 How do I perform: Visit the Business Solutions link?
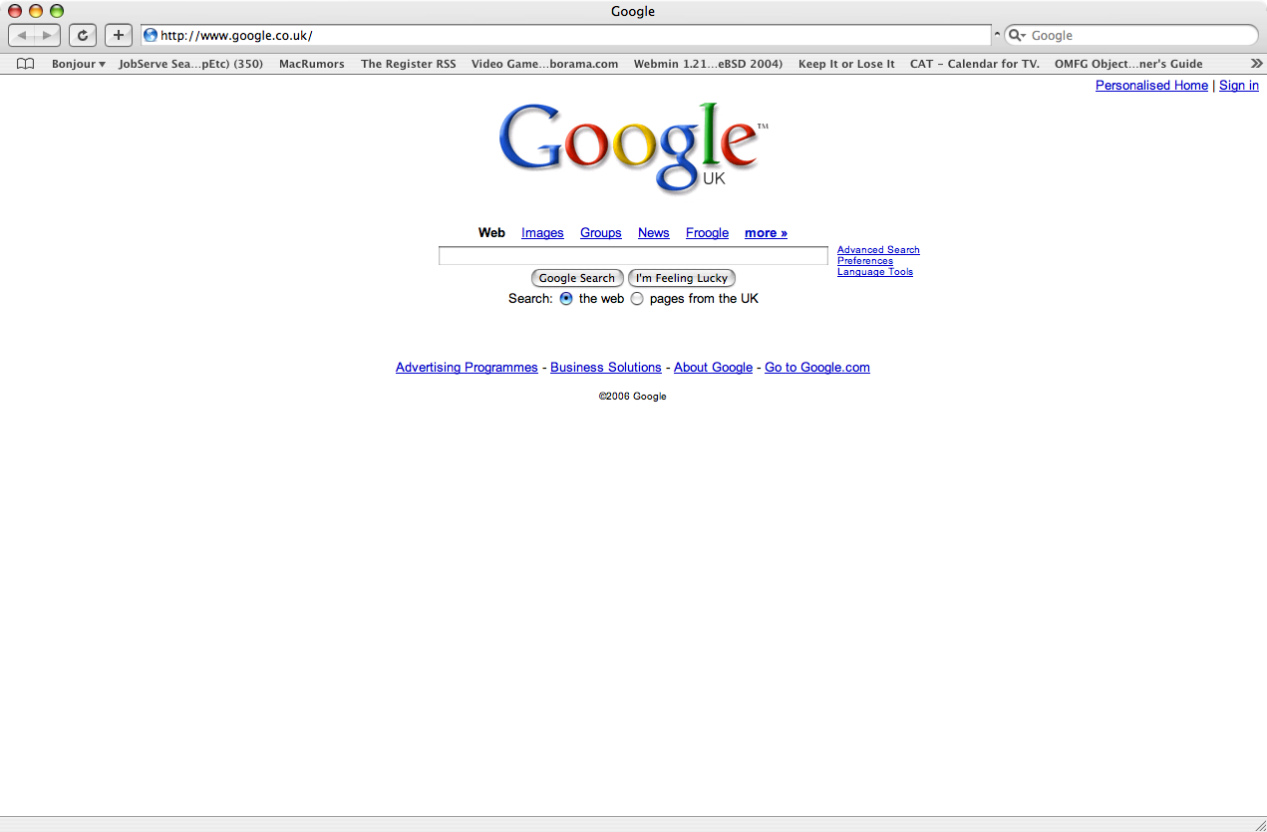[x=606, y=368]
